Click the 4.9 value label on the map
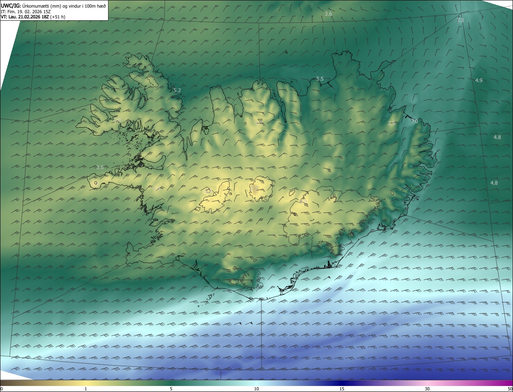This screenshot has height=392, width=513. coord(479,81)
